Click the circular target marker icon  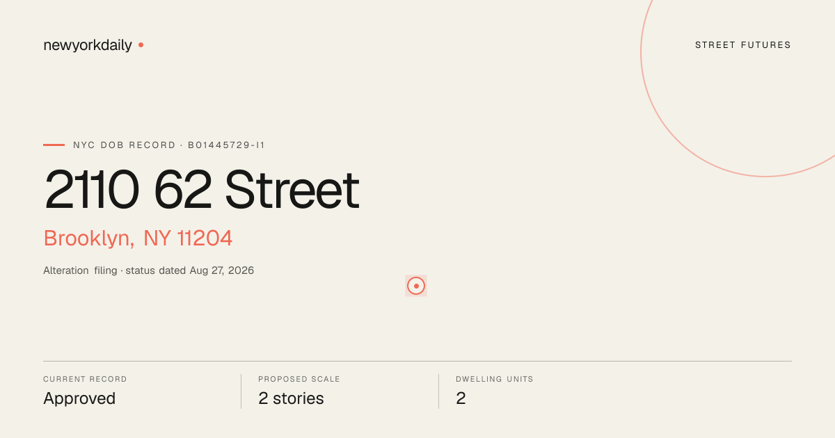pos(416,286)
